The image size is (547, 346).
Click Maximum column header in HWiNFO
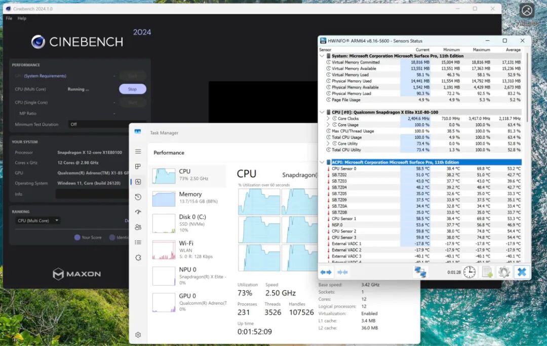click(482, 50)
